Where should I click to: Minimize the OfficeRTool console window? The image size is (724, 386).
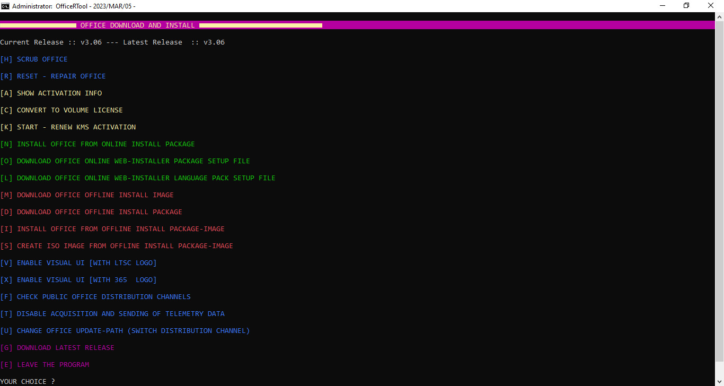tap(663, 6)
